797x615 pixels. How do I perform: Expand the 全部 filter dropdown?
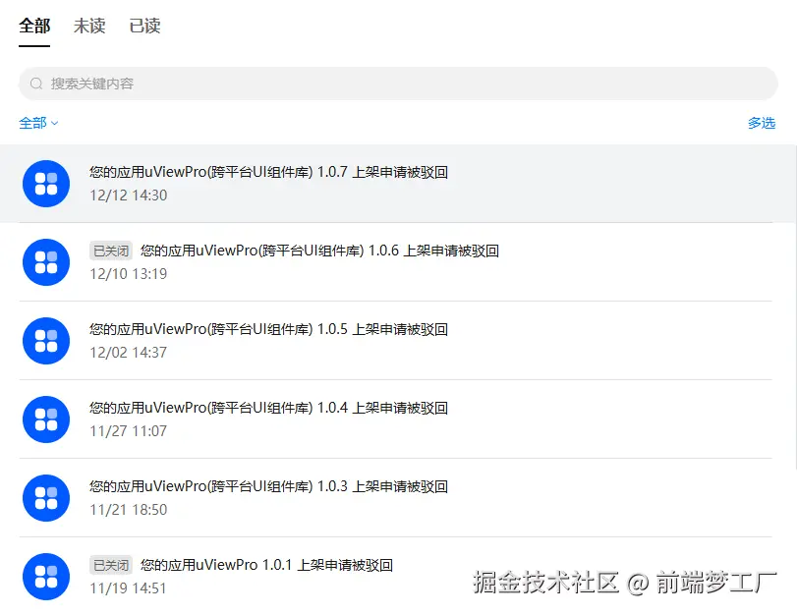(38, 123)
